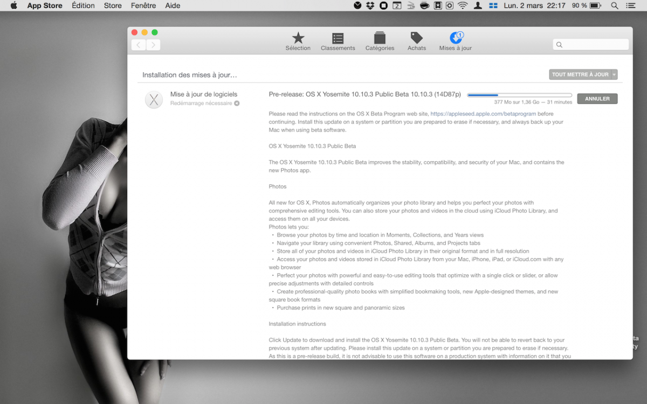Open the Classements charts tab
The image size is (647, 404).
(x=338, y=41)
